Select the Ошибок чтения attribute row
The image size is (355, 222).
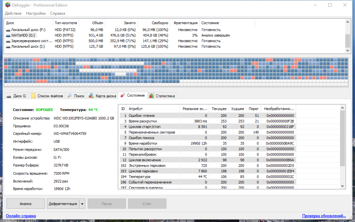tap(208, 116)
